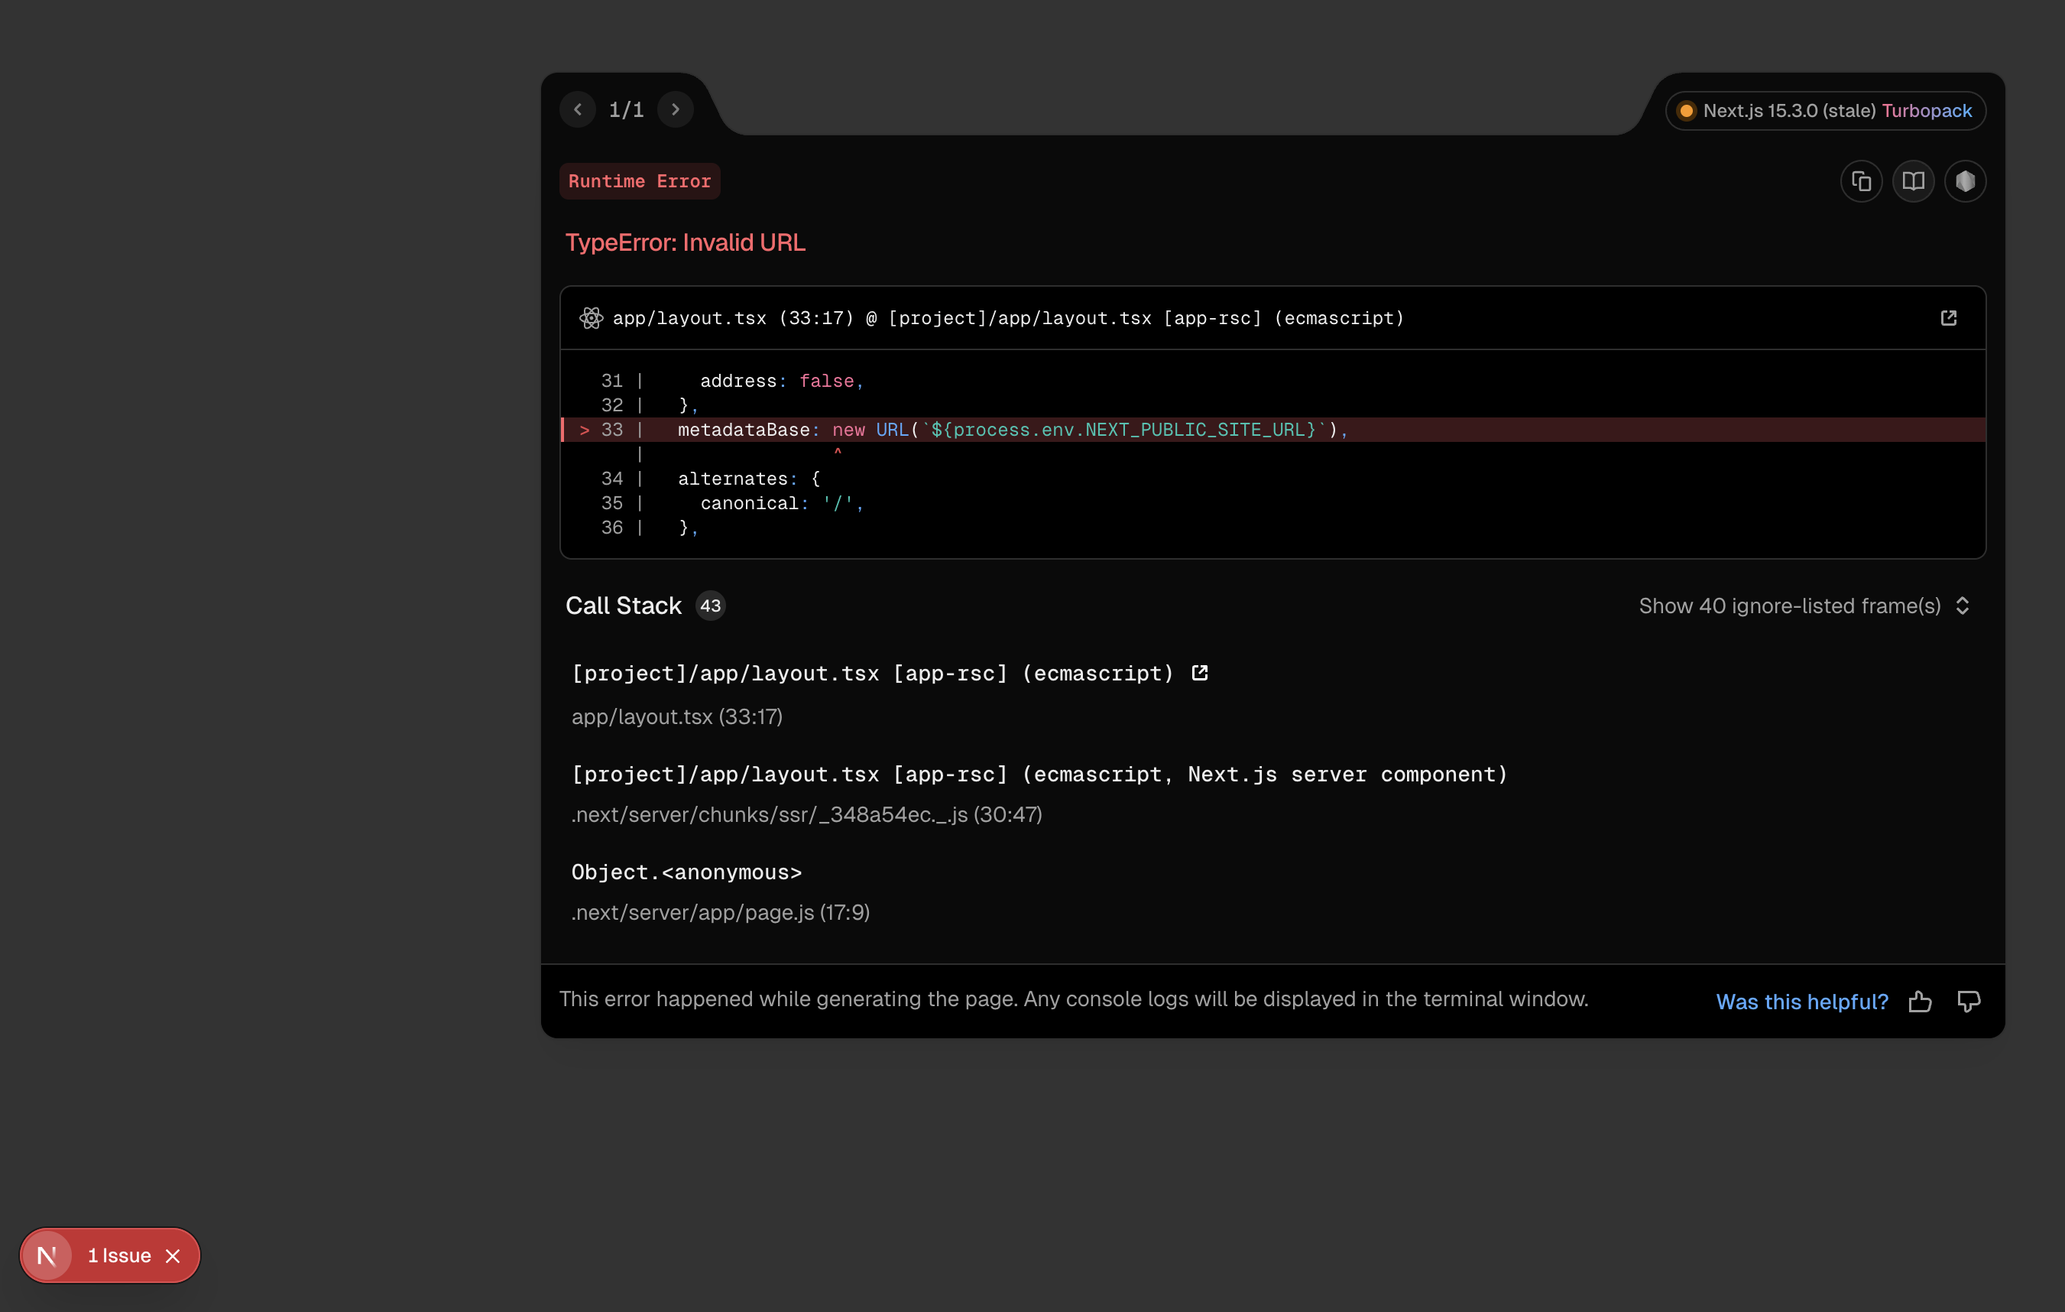
Task: Copy error info icon
Action: [x=1861, y=181]
